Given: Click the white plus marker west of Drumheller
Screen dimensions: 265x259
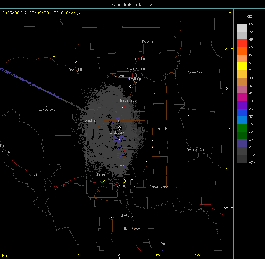Looking at the screenshot, I should (188, 115).
